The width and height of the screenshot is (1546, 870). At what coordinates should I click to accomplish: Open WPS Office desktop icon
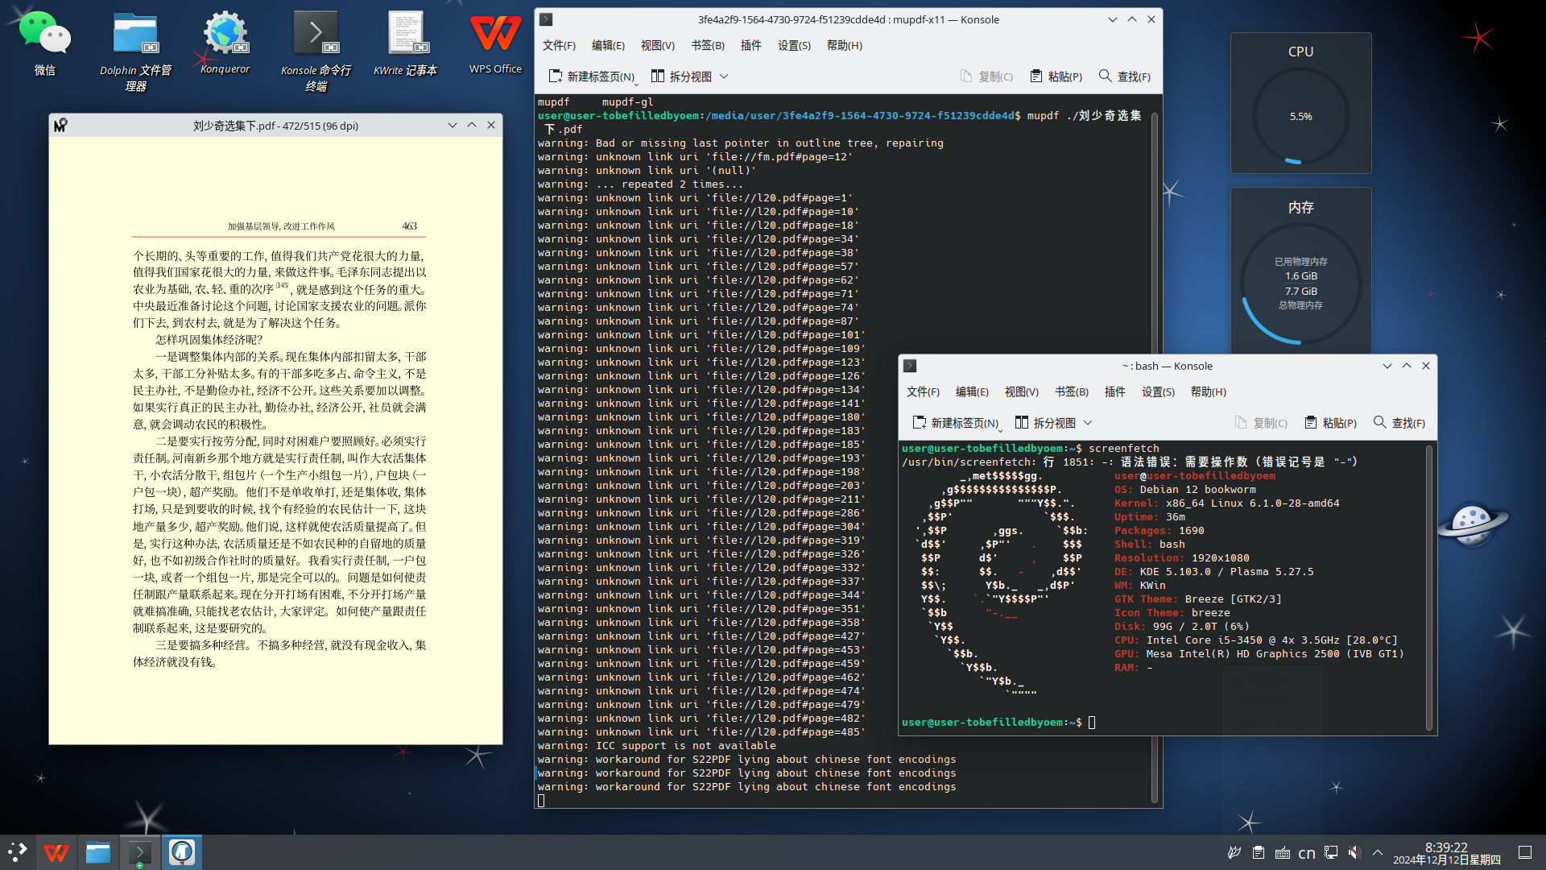(496, 43)
